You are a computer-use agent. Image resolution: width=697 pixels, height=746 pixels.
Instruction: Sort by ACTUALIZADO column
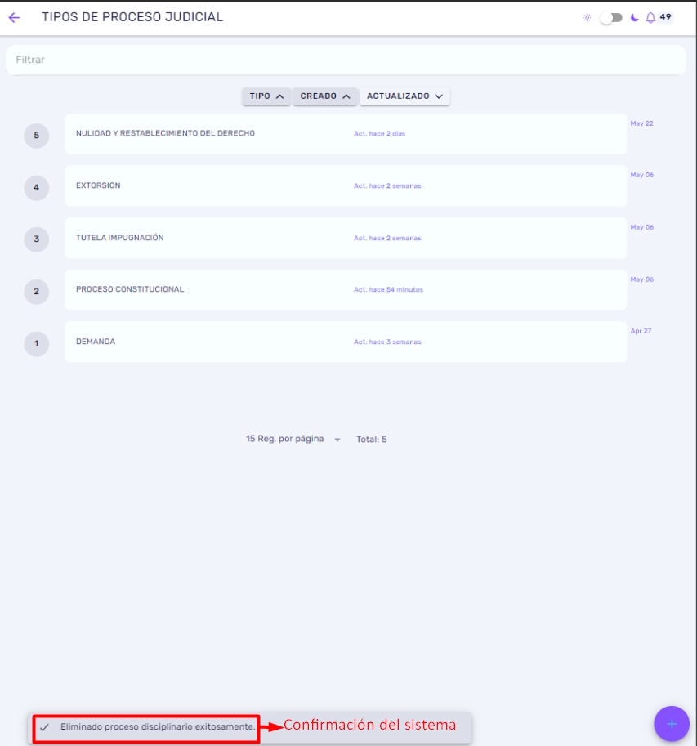(404, 96)
